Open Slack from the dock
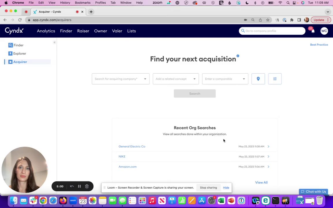The image size is (333, 208). click(x=33, y=200)
